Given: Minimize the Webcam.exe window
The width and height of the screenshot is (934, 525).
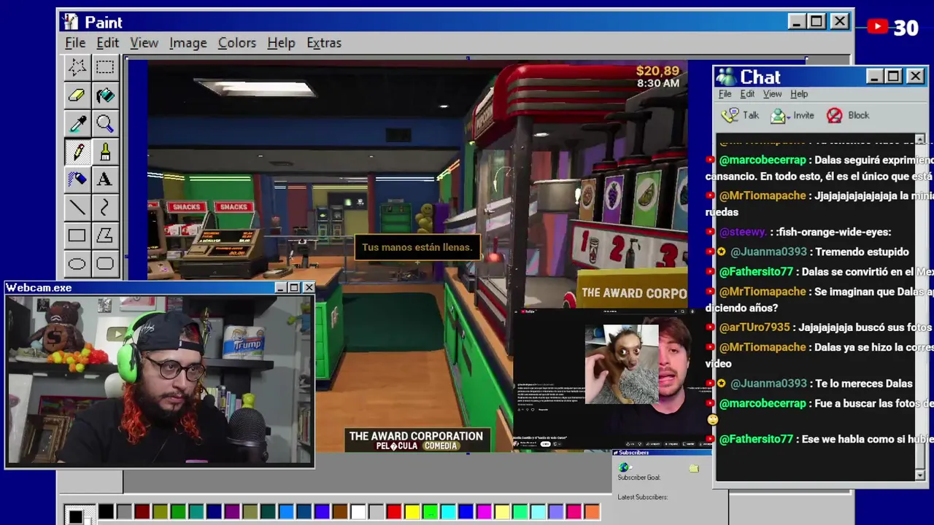Looking at the screenshot, I should (280, 288).
